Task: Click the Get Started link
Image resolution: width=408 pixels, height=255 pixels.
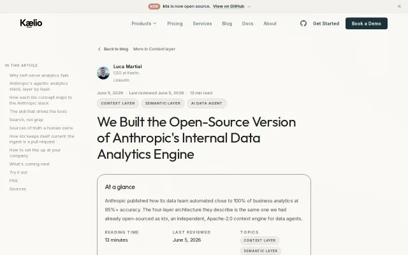Action: pyautogui.click(x=326, y=24)
